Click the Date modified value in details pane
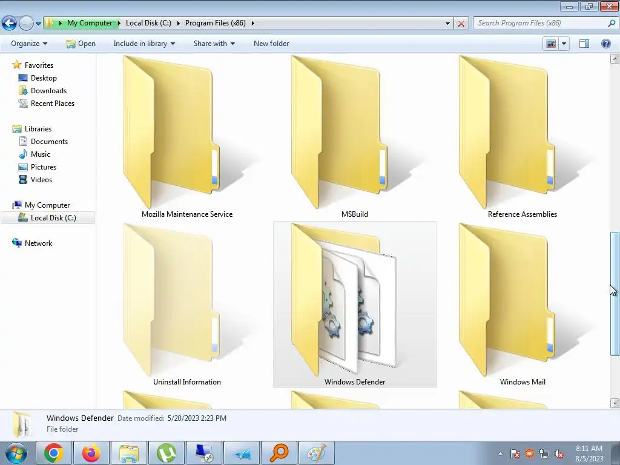The width and height of the screenshot is (620, 465). (197, 418)
